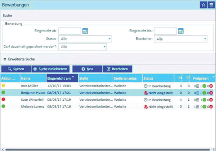
Task: Select the Benjamin Huber name cell
Action: click(x=33, y=93)
